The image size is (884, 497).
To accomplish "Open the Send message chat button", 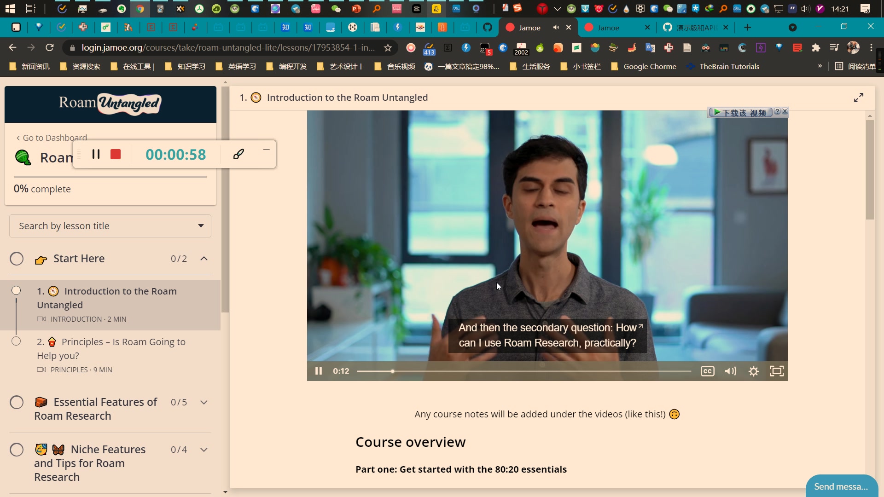I will pos(841,486).
